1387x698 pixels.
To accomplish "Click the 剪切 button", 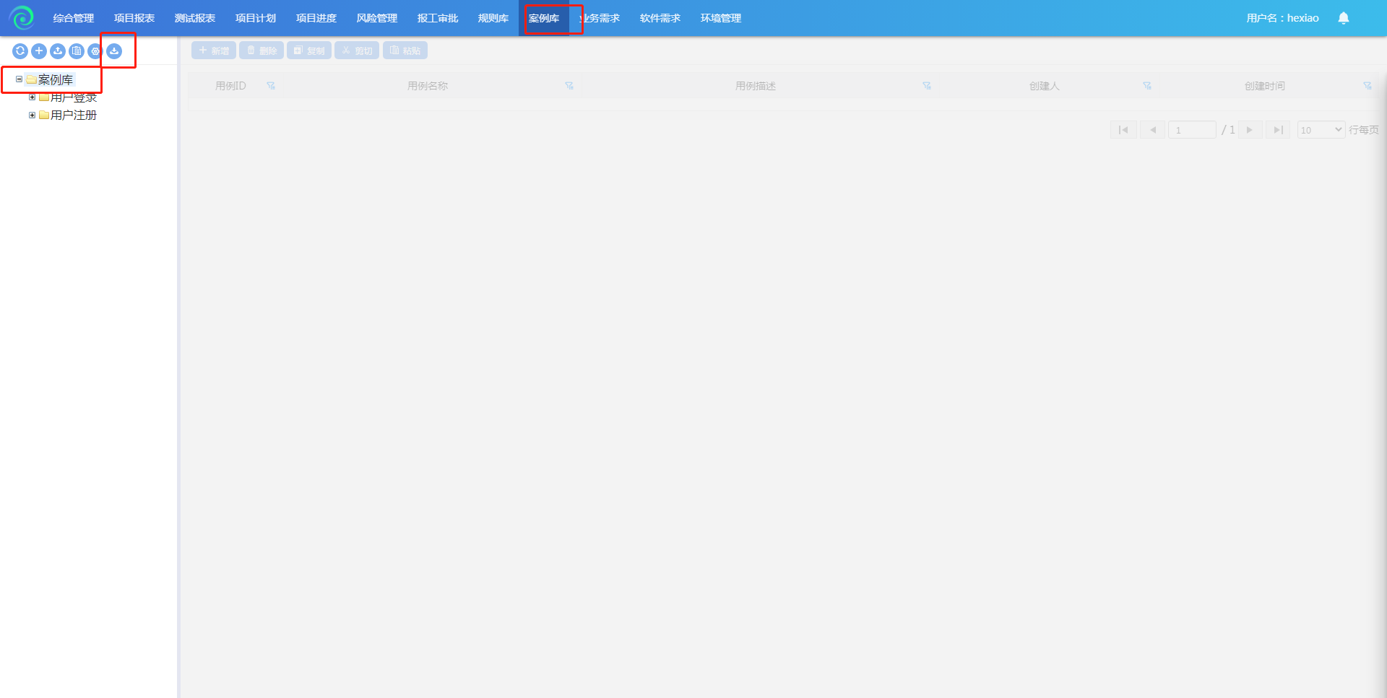I will tap(357, 51).
